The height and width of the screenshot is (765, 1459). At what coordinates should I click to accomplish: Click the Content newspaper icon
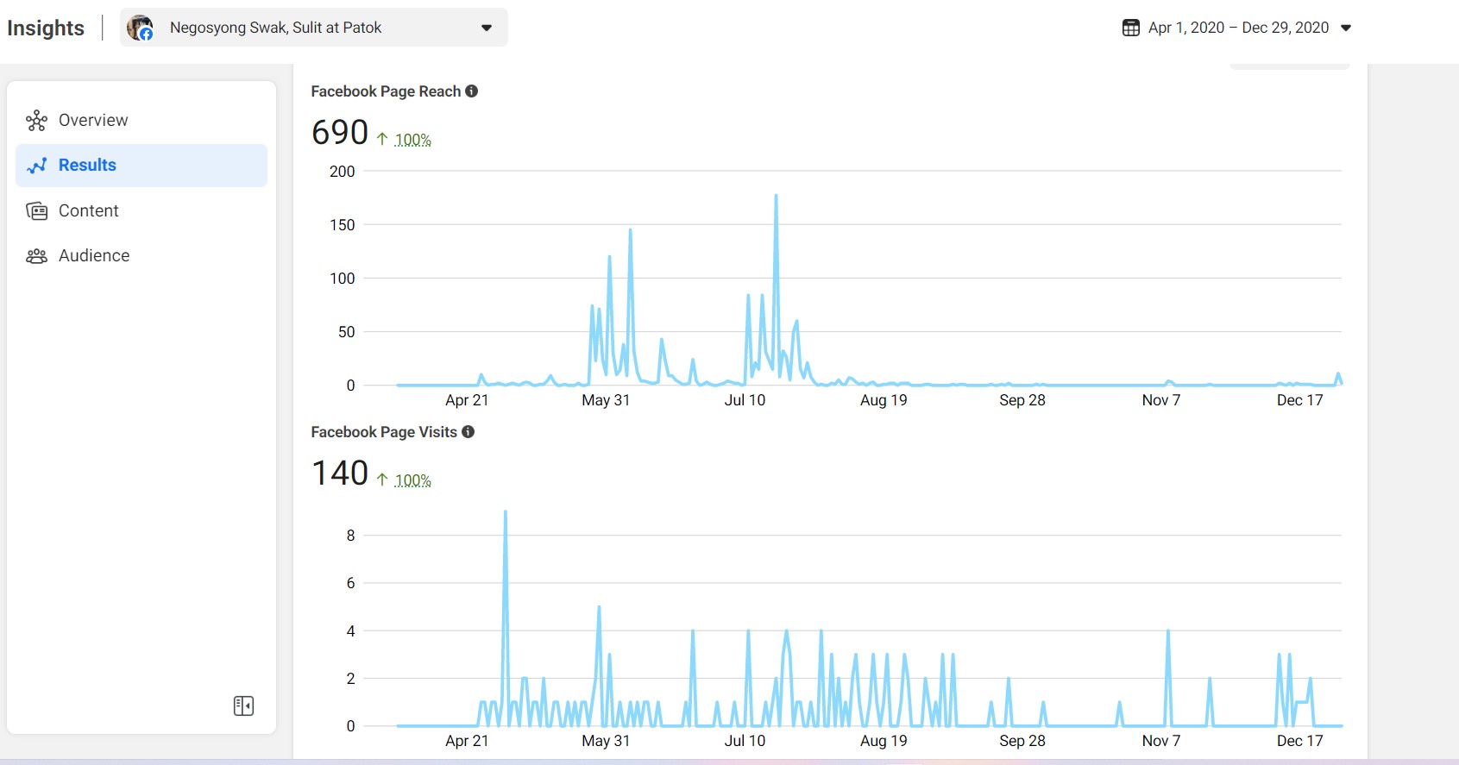click(x=36, y=211)
